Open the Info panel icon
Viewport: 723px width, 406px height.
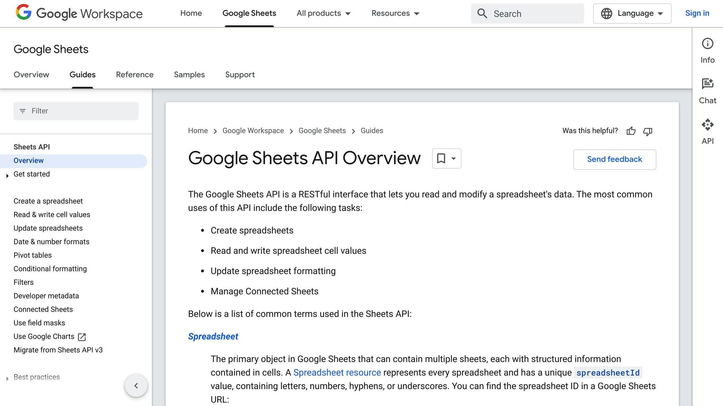(x=707, y=44)
